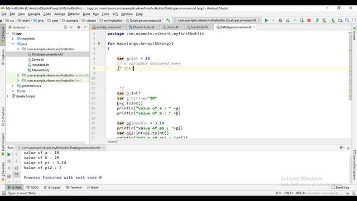Collapse the java folder
This screenshot has height=201, width=357.
coord(13,44)
